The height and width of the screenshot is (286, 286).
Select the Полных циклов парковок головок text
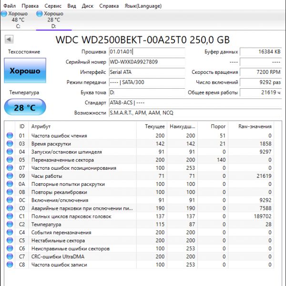pyautogui.click(x=71, y=216)
